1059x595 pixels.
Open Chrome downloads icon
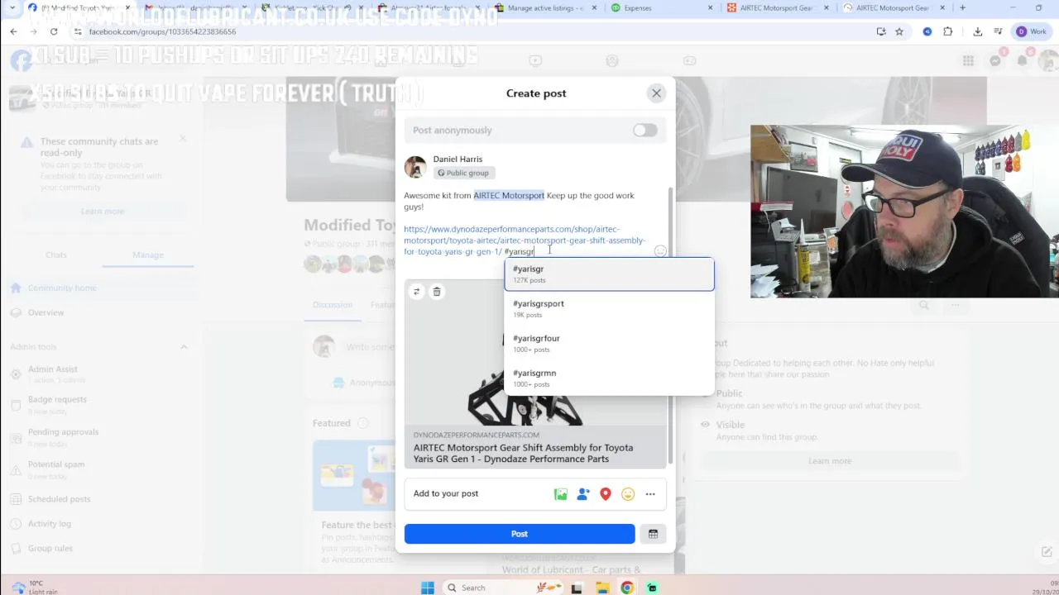point(977,31)
